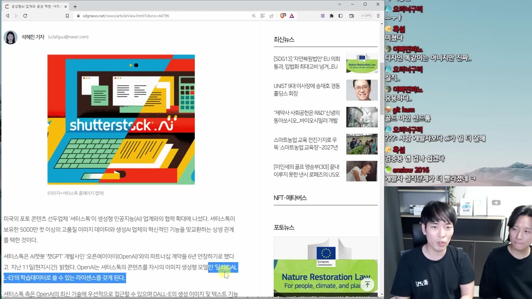Open the browser hamburger main menu
The width and height of the screenshot is (532, 299).
[x=378, y=16]
